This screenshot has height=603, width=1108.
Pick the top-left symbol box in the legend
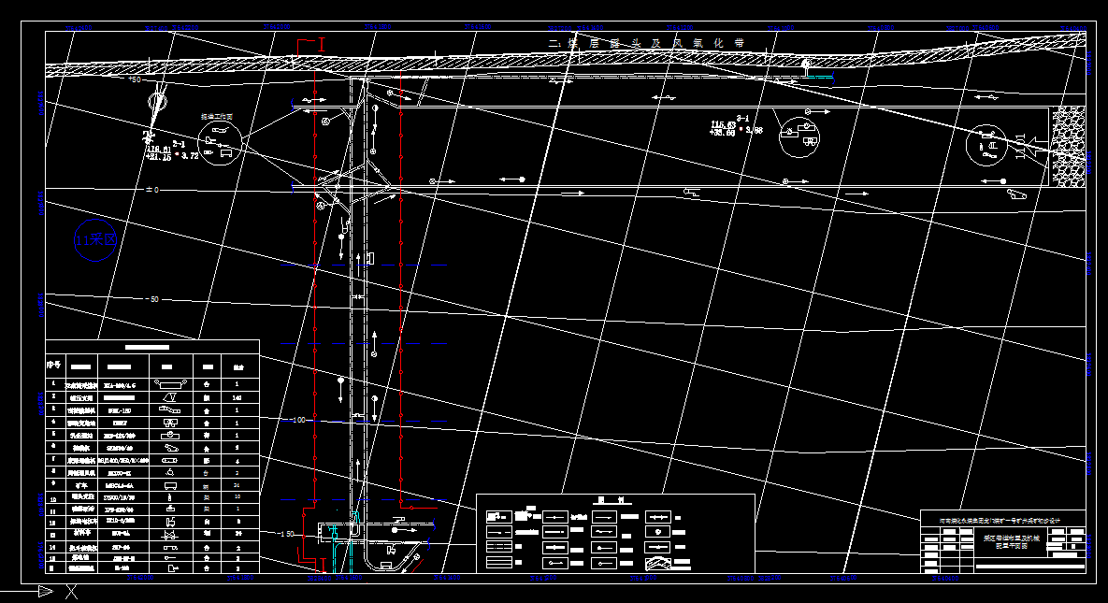(x=499, y=517)
